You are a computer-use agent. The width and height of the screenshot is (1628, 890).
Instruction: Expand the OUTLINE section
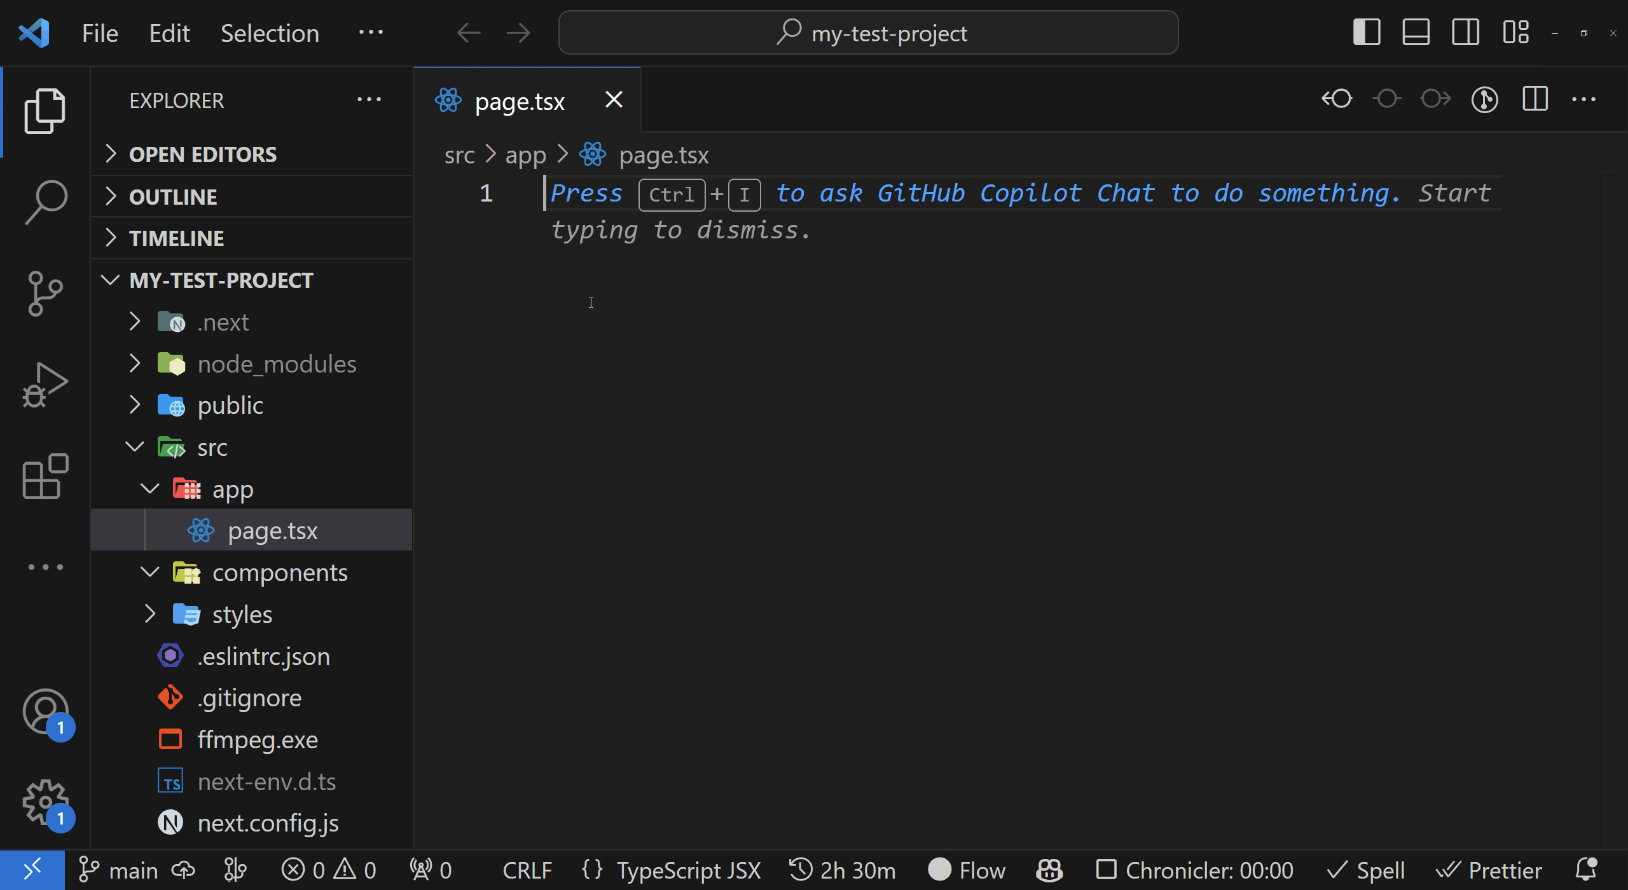(173, 196)
